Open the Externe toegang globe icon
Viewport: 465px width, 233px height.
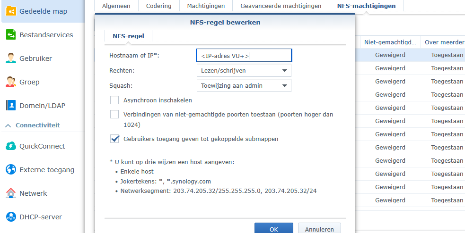pos(11,170)
